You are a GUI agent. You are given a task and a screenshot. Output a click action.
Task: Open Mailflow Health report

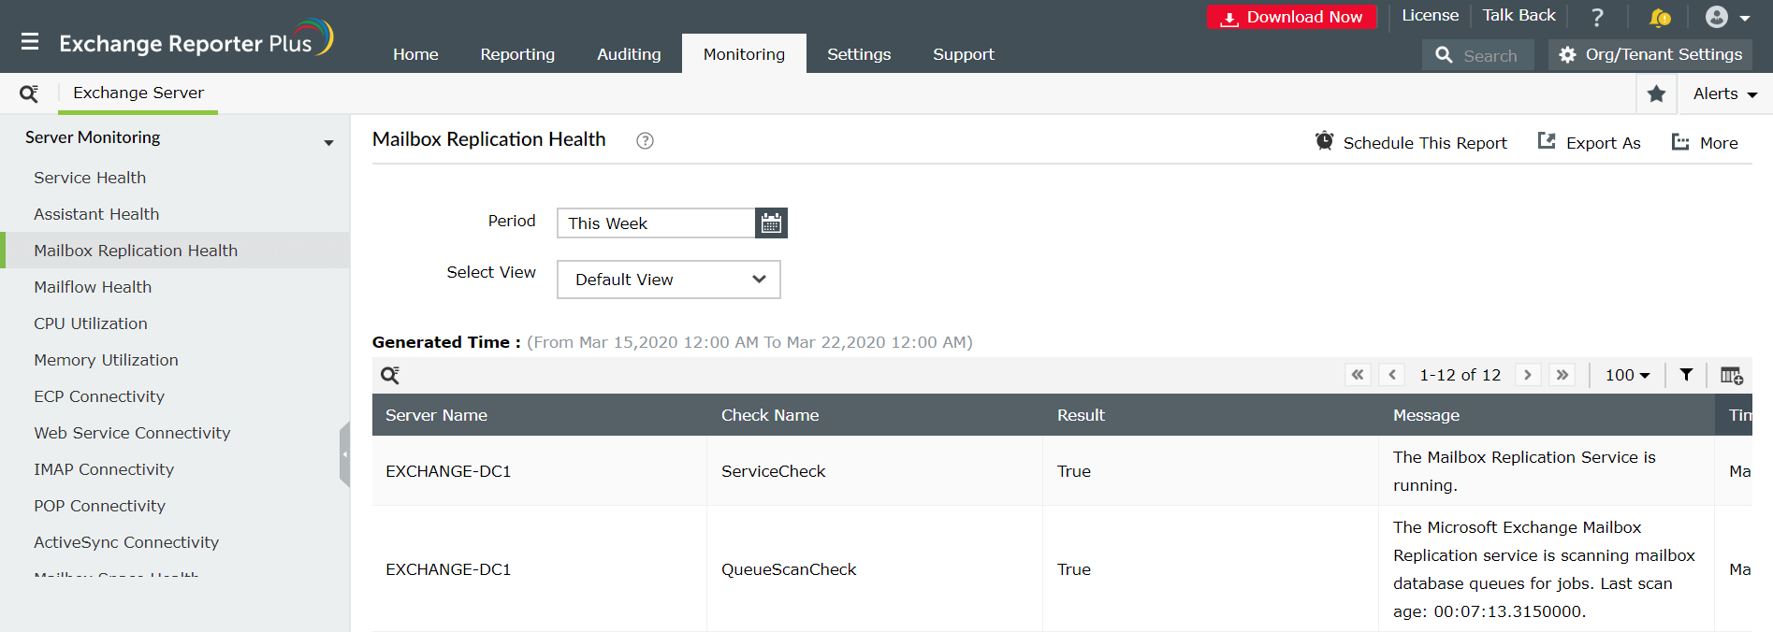pos(93,287)
